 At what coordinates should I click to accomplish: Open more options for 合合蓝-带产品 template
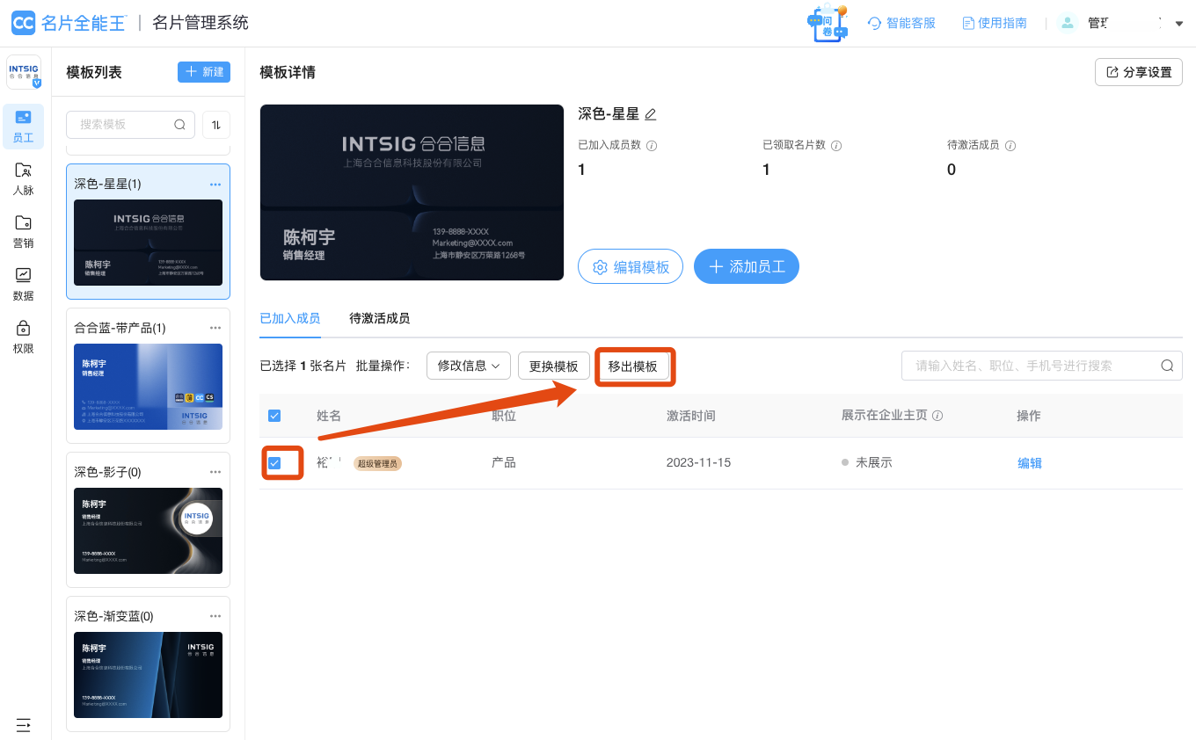(x=215, y=328)
